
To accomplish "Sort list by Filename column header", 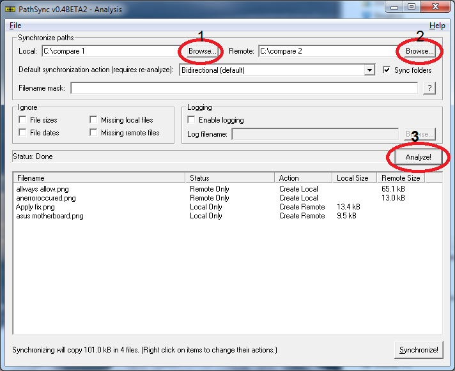I will coord(99,178).
